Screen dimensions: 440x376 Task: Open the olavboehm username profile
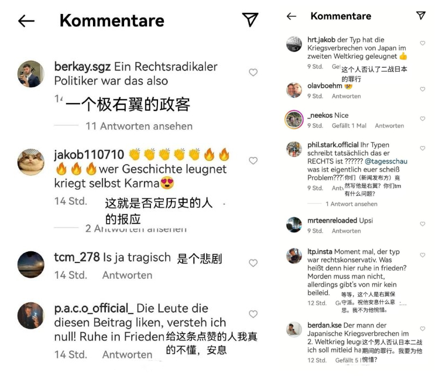pos(324,86)
